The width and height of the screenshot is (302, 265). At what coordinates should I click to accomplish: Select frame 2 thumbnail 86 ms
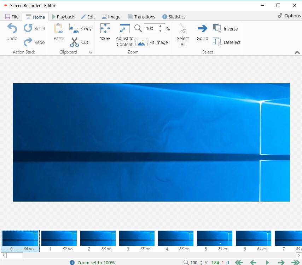point(98,241)
